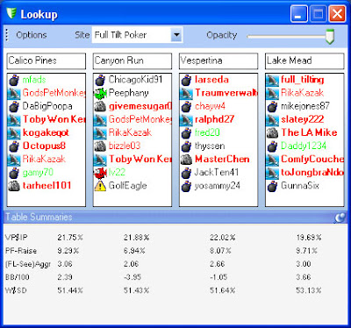Click the rock icon beside MasterChen
This screenshot has height=328, width=351.
(186, 159)
